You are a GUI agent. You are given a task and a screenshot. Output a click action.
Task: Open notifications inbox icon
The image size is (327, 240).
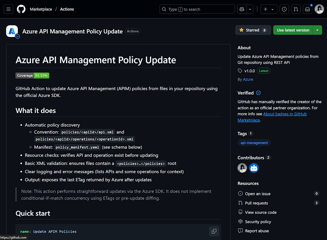click(307, 9)
